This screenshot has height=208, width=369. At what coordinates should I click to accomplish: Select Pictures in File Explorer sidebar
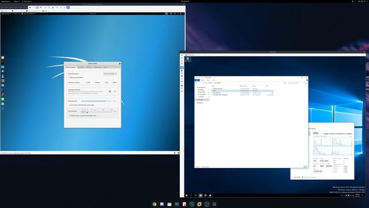click(x=202, y=96)
